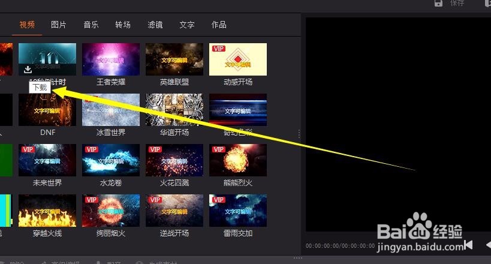Click the VIP badge on 逆战开场 thumbnail
The height and width of the screenshot is (264, 491).
click(155, 200)
